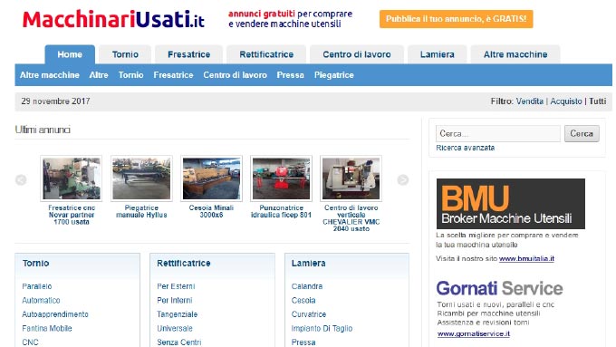The height and width of the screenshot is (347, 616).
Task: Open the BMU Broker Macchine Utensili banner
Action: point(510,204)
